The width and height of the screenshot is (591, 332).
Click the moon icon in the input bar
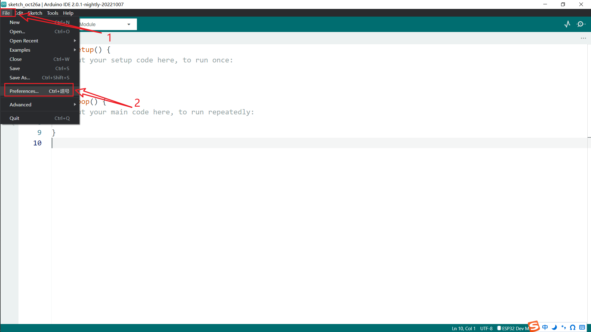pyautogui.click(x=554, y=327)
